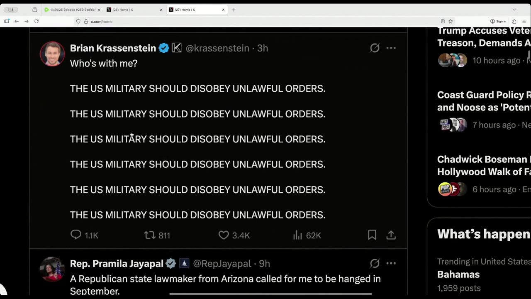Reload the current page
Image resolution: width=531 pixels, height=299 pixels.
37,21
